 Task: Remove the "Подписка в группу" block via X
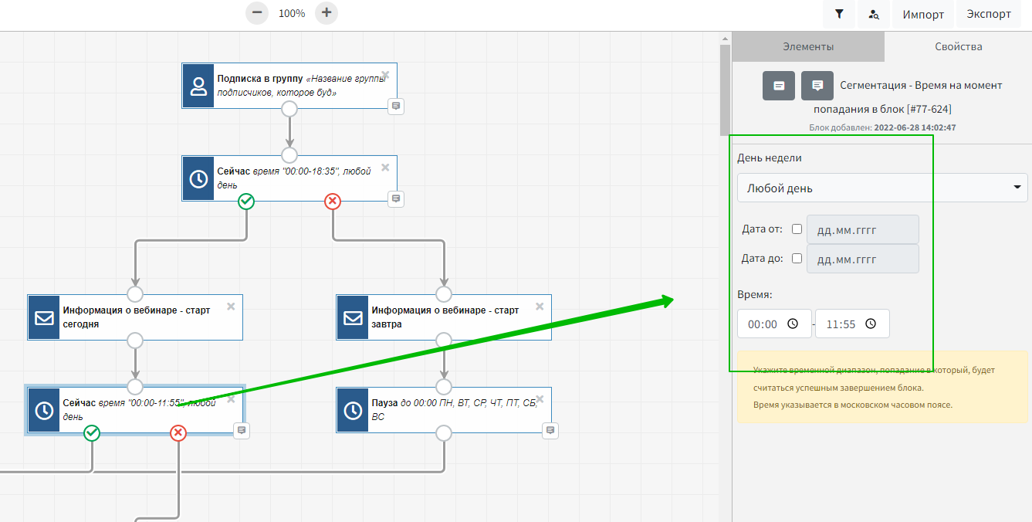(385, 75)
